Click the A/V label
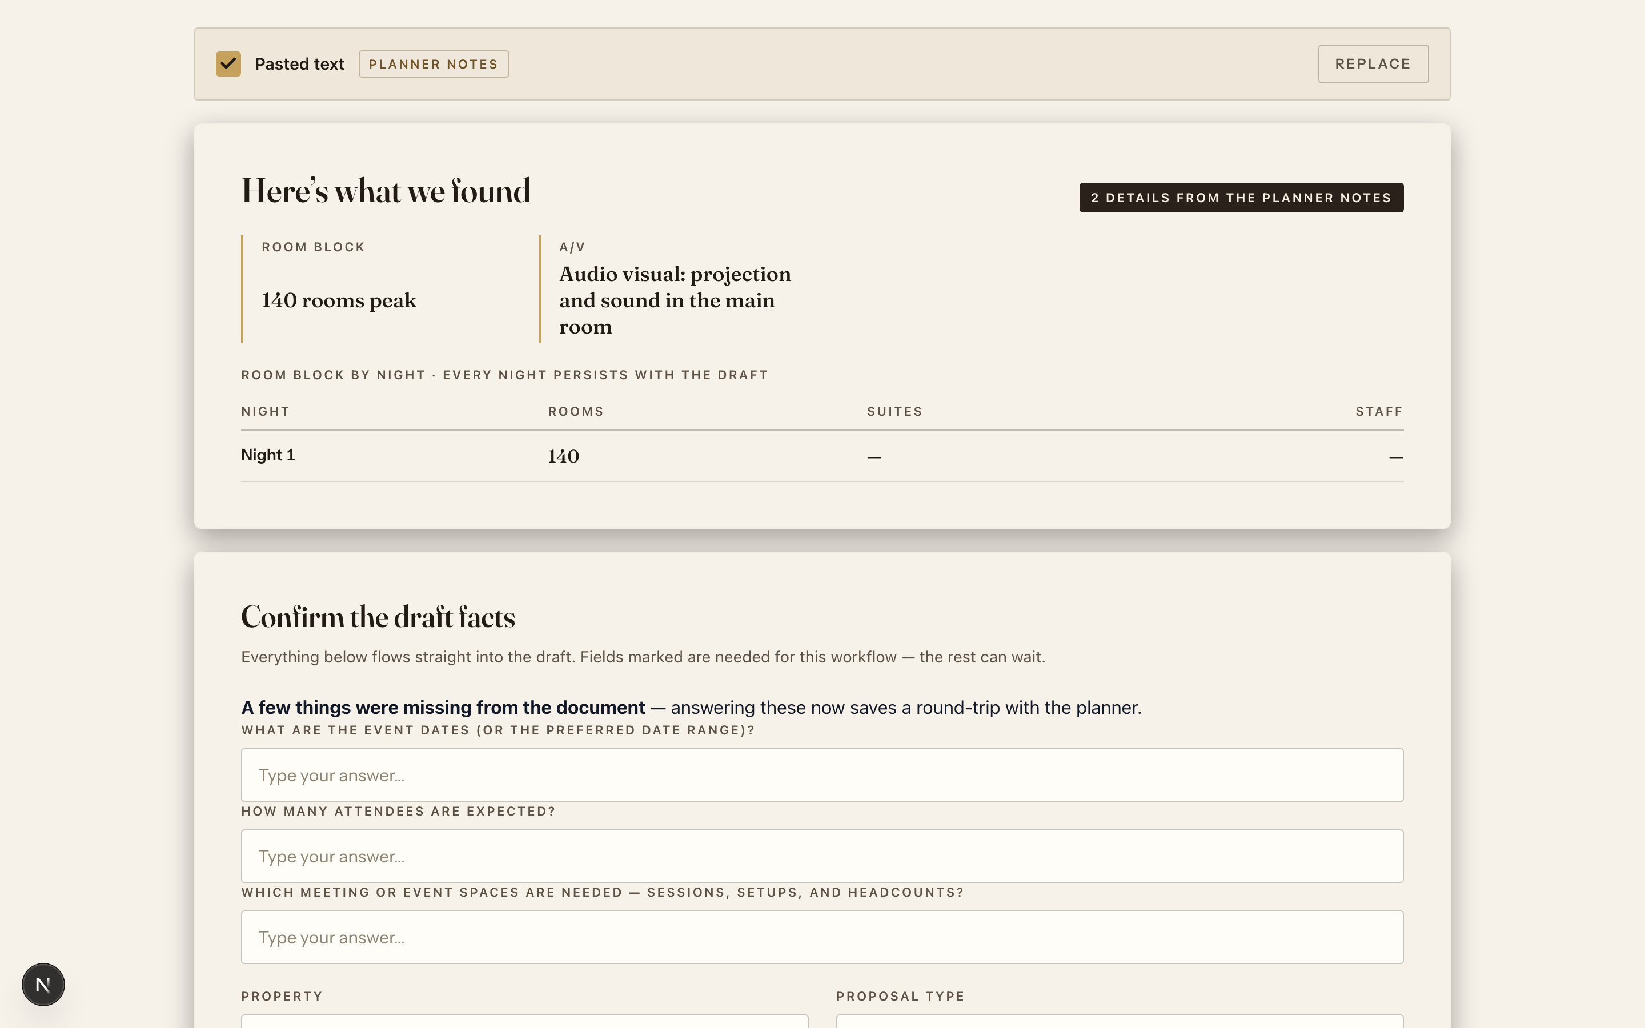Image resolution: width=1645 pixels, height=1028 pixels. (x=572, y=247)
